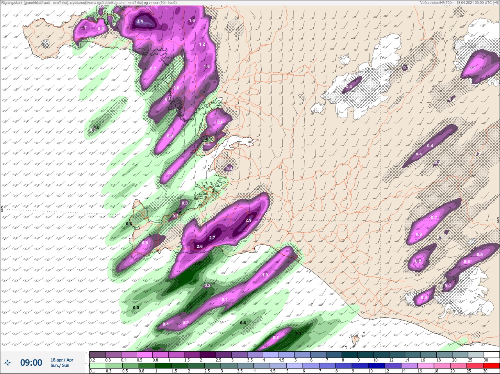Click the 2.7 precipitation value on the map

click(212, 238)
